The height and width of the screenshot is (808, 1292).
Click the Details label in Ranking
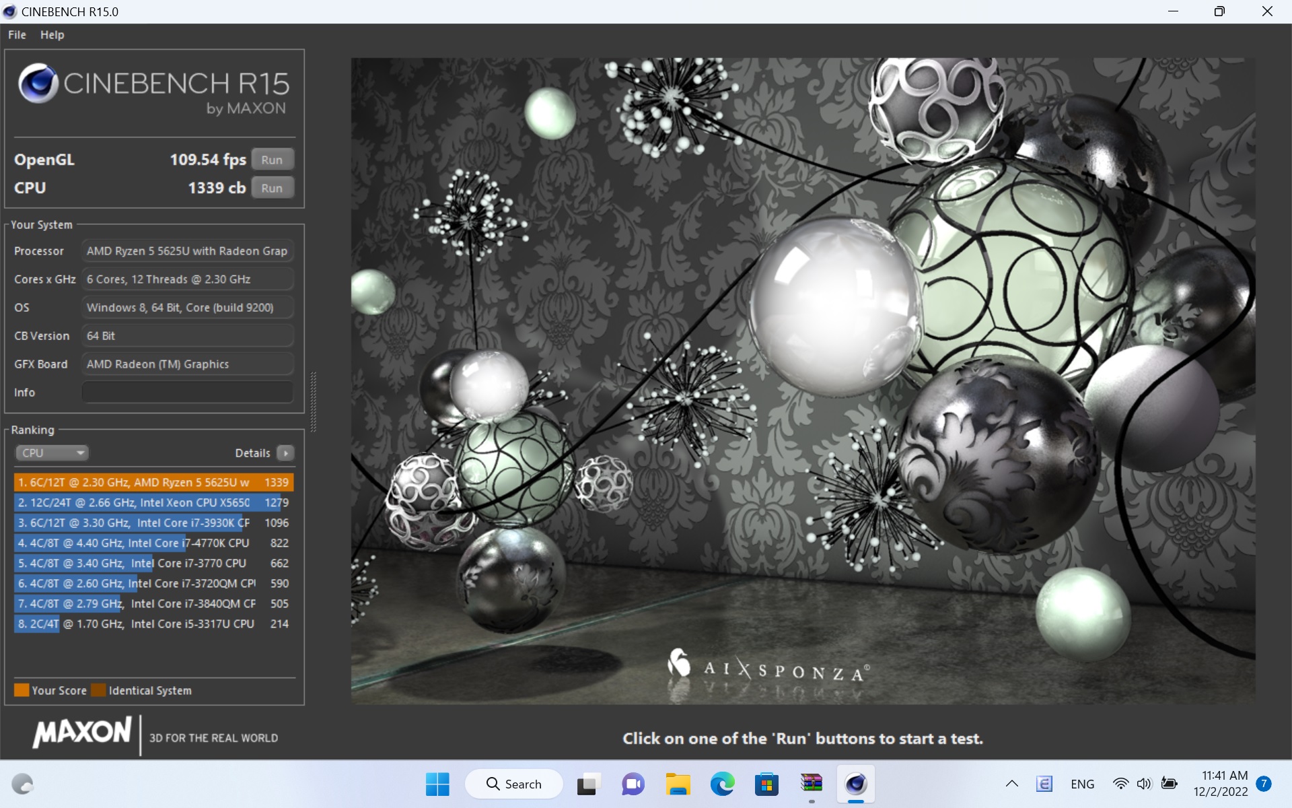[x=252, y=453]
